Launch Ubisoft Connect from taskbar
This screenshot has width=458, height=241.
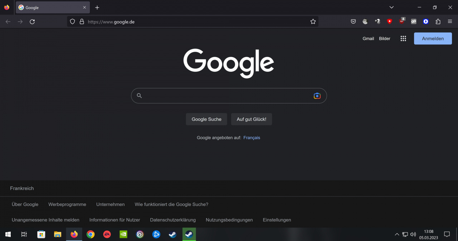(140, 234)
